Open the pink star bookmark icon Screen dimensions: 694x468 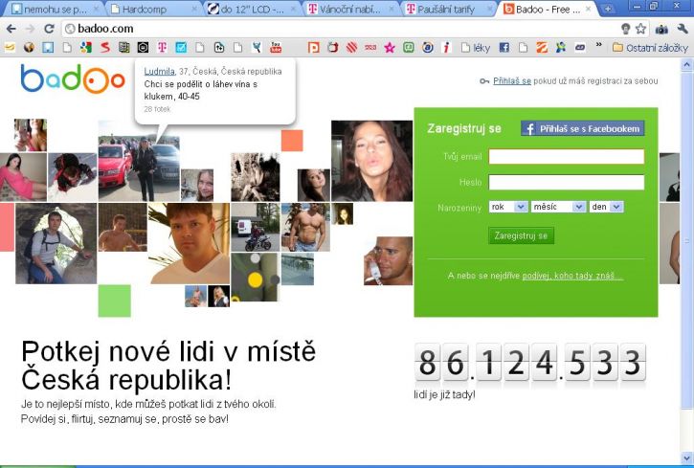pyautogui.click(x=390, y=47)
